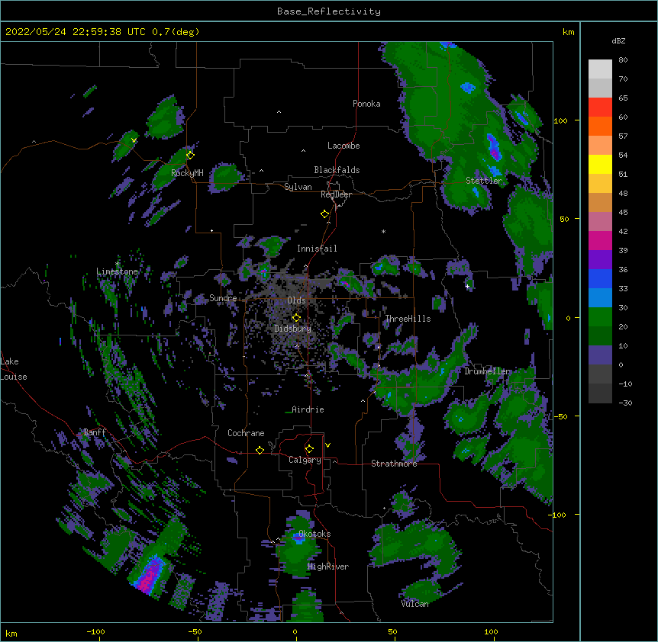Click the Lacombe city label
The image size is (658, 642).
point(344,146)
